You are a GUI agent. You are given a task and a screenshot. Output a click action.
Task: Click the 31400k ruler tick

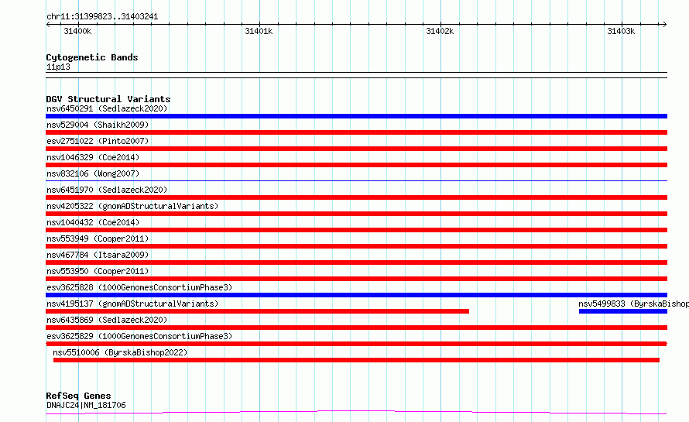77,31
